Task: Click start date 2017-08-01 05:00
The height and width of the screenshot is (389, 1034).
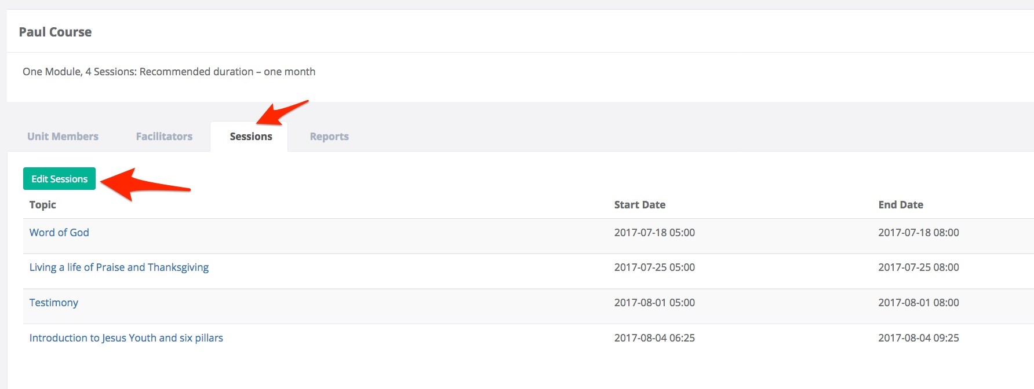Action: pos(654,303)
